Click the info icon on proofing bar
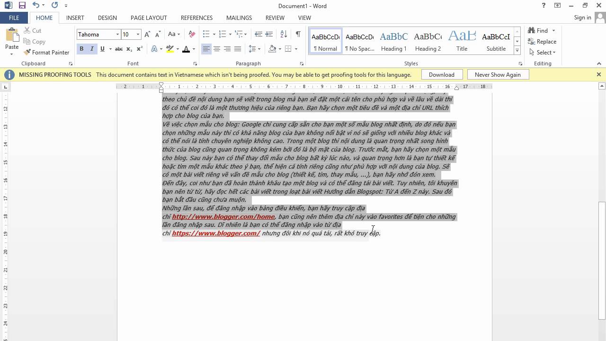Screen dimensions: 606x341 pyautogui.click(x=9, y=74)
